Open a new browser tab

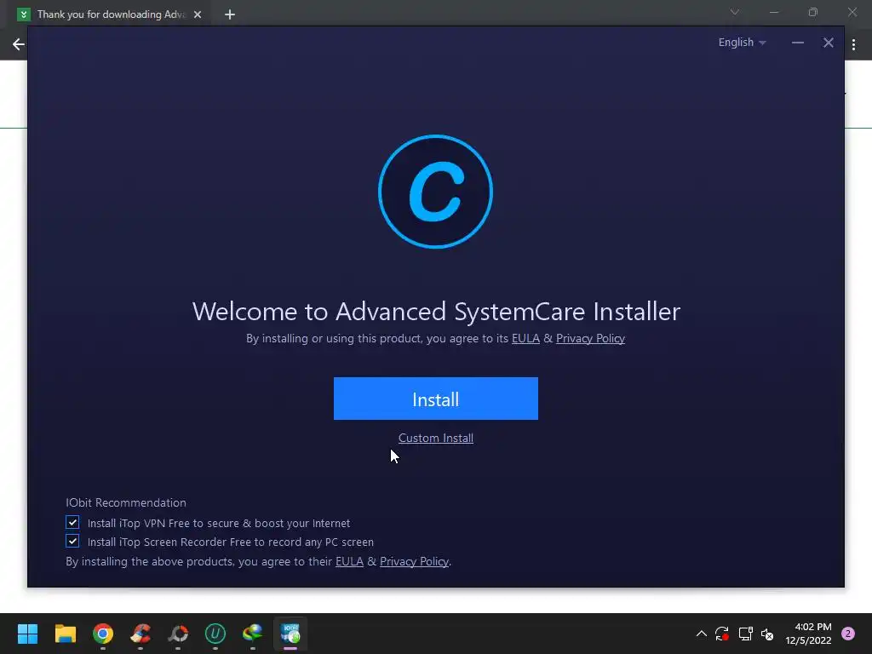tap(230, 14)
